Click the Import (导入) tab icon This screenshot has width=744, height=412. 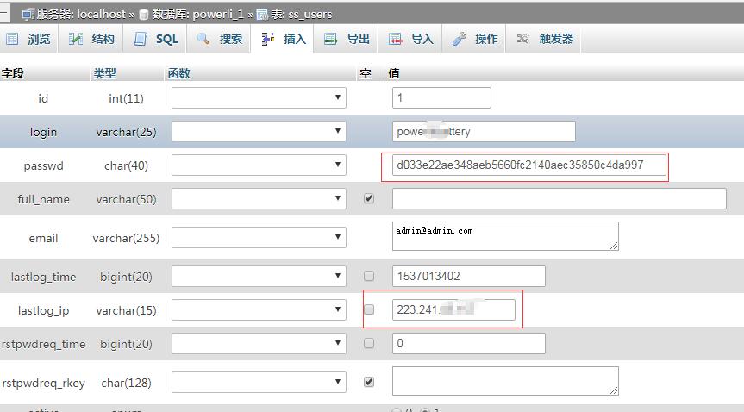point(396,40)
